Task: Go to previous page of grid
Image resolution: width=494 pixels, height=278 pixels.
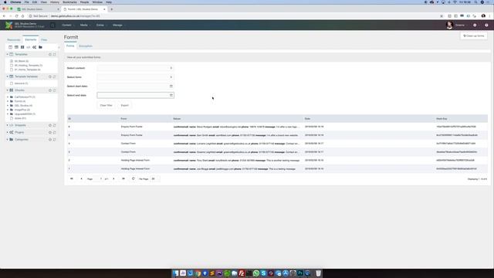Action: pyautogui.click(x=81, y=178)
